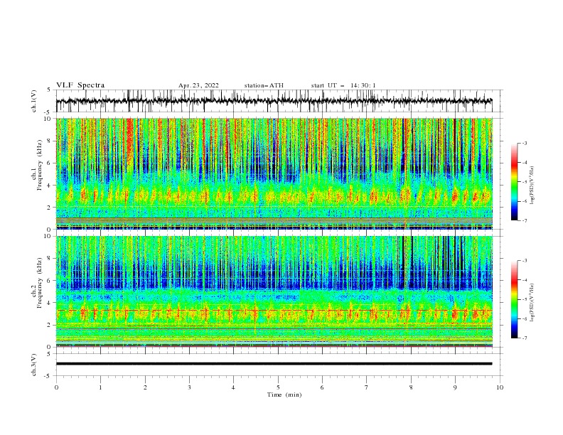Click the ch.1 log(PSD) colorbar label
563x435 pixels.
532,186
